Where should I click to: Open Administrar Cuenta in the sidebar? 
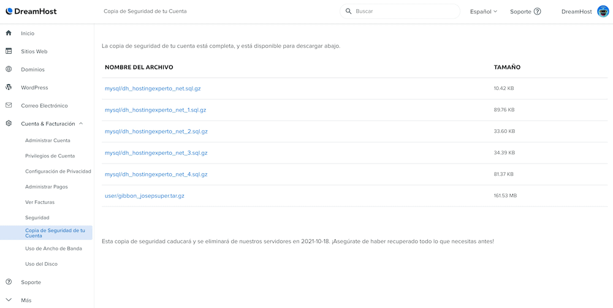(x=48, y=140)
